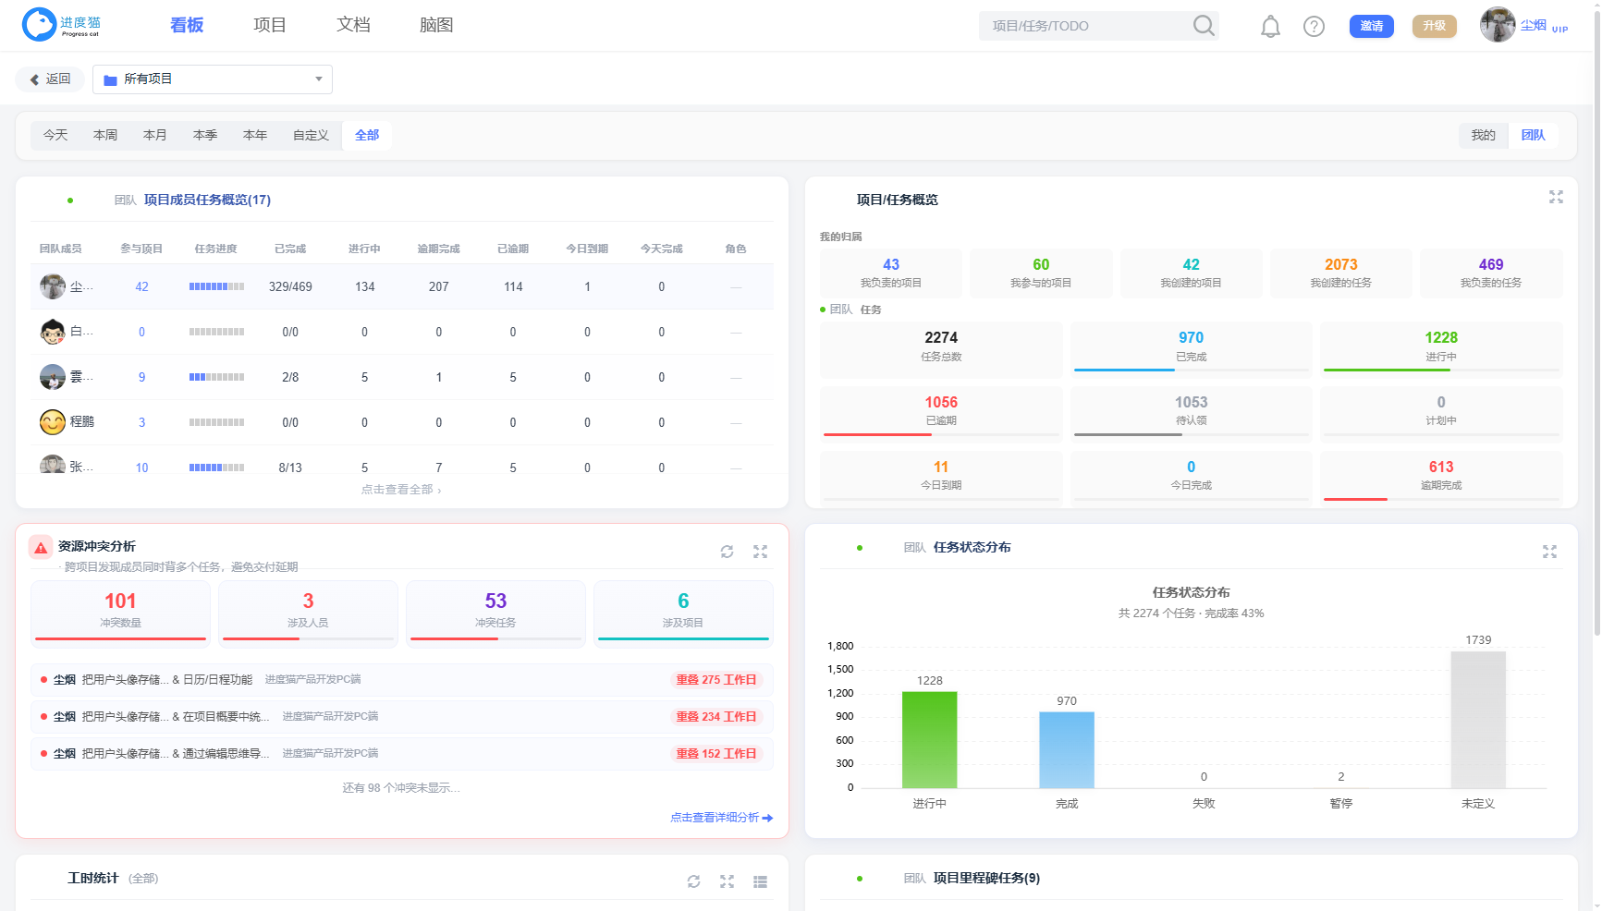The height and width of the screenshot is (911, 1602).
Task: Select the 本周 time filter
Action: (105, 135)
